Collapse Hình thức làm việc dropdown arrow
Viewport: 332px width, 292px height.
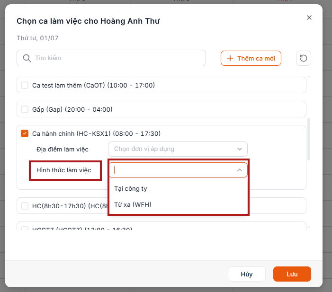tap(240, 170)
